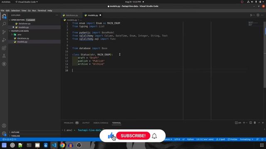Open the Terminal menu
This screenshot has height=149, width=266.
coord(42,10)
